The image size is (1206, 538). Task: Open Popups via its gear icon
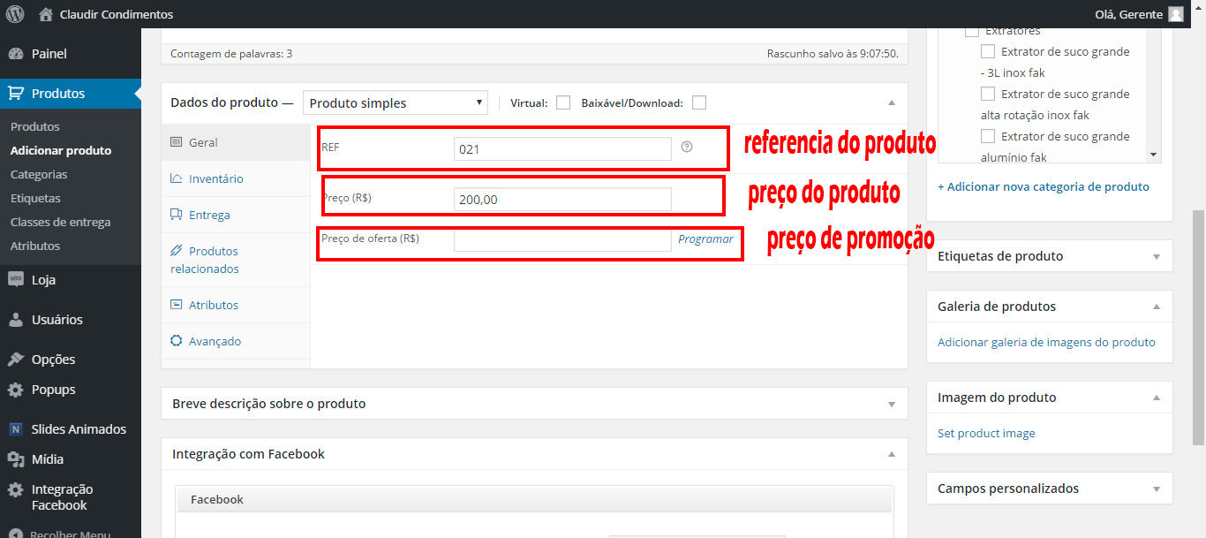pyautogui.click(x=15, y=390)
